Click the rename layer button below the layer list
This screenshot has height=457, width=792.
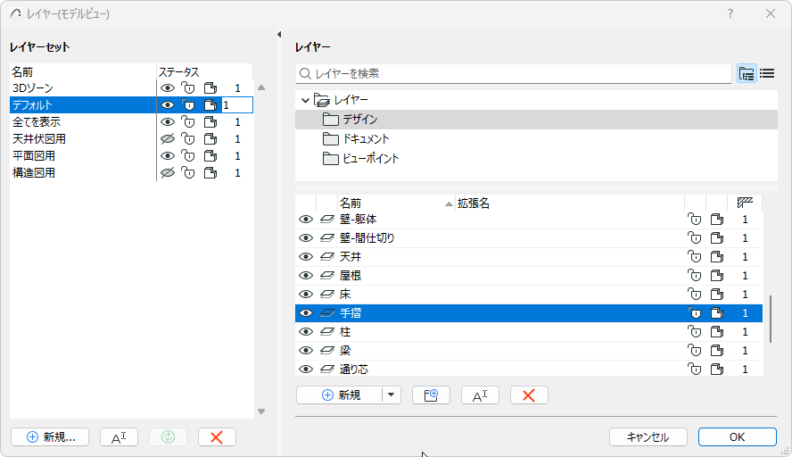point(480,395)
